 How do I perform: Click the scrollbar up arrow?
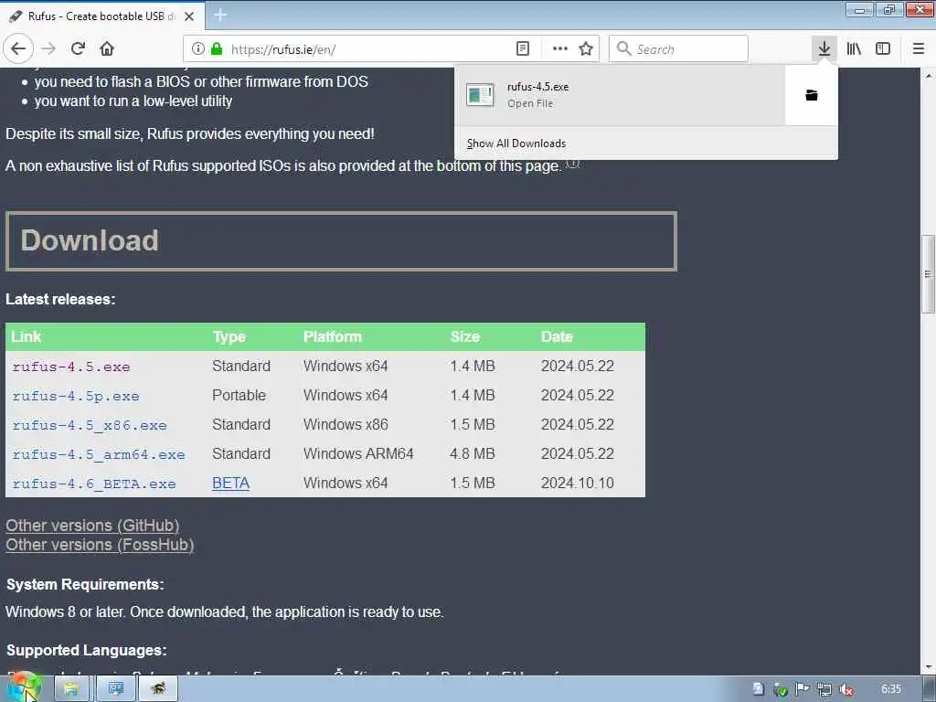point(928,76)
